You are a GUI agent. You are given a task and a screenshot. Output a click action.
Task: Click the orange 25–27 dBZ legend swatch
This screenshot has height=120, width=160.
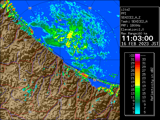click(x=137, y=71)
